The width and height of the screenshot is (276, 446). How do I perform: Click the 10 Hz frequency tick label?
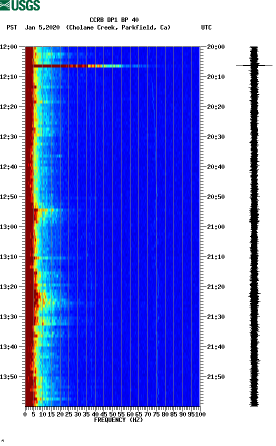(42, 414)
